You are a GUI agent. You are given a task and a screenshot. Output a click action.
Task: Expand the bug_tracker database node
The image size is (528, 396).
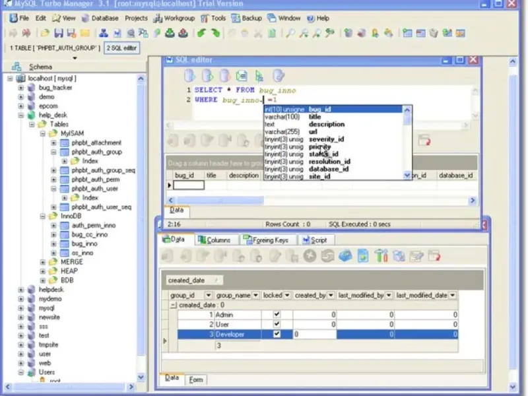pyautogui.click(x=21, y=88)
